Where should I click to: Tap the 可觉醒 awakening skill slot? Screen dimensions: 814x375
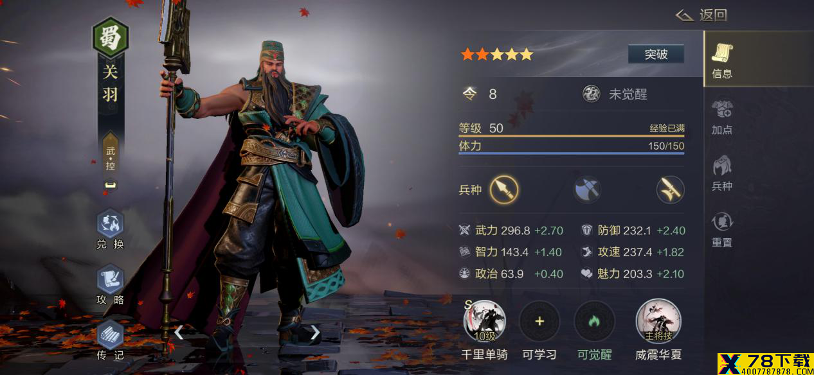[x=594, y=321]
